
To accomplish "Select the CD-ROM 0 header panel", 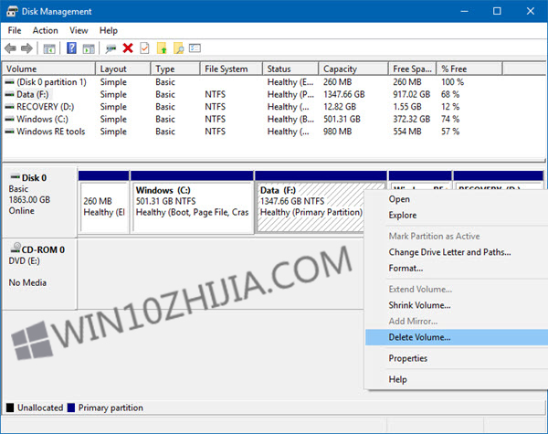I will 39,274.
